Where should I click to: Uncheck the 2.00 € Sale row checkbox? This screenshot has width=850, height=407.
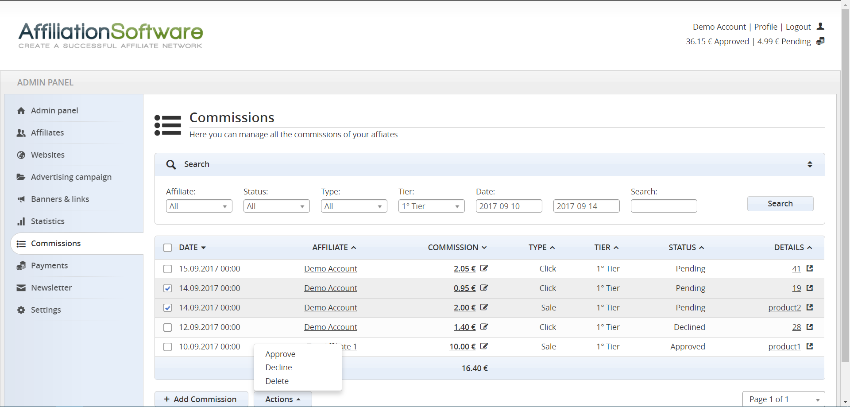(167, 308)
